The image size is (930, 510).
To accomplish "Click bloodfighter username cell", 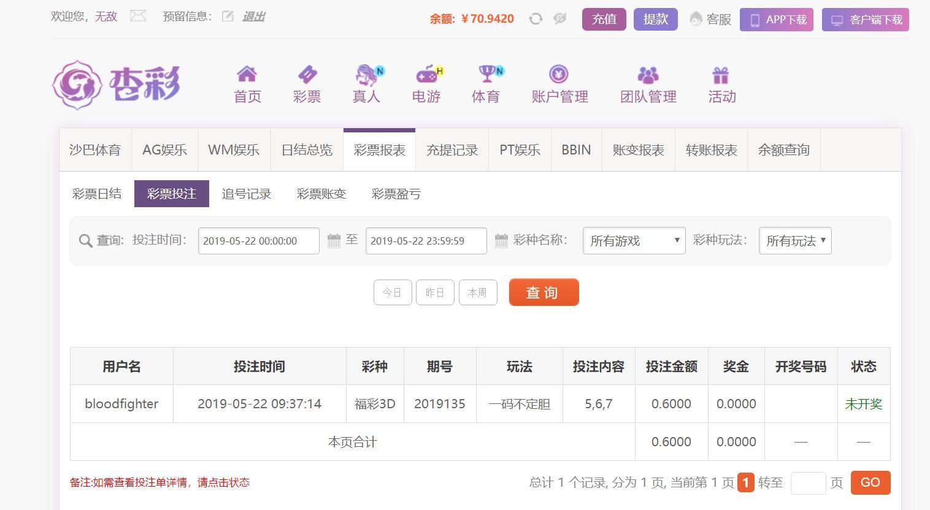I will click(x=121, y=404).
